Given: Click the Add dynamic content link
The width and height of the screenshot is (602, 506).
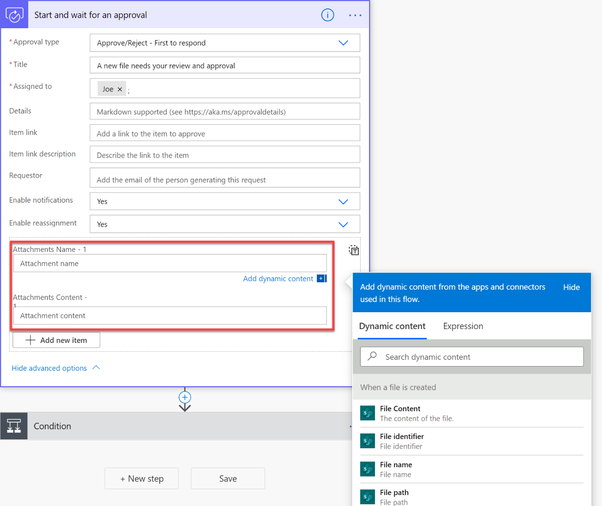Looking at the screenshot, I should tap(278, 278).
